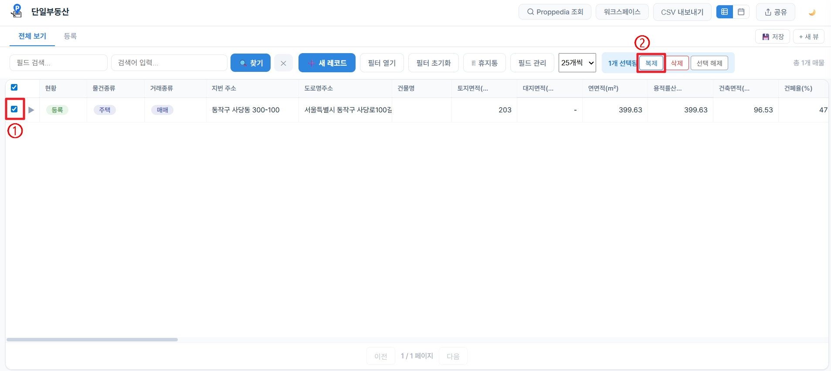831x371 pixels.
Task: Clear search with the X button
Action: pyautogui.click(x=283, y=63)
